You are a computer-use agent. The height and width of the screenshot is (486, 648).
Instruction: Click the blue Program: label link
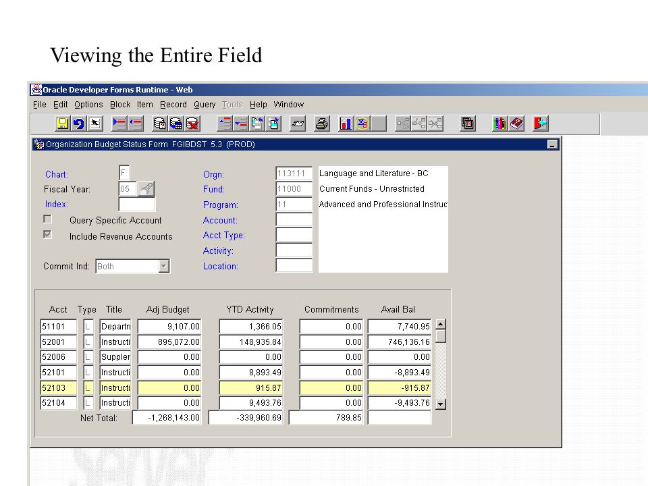click(220, 205)
